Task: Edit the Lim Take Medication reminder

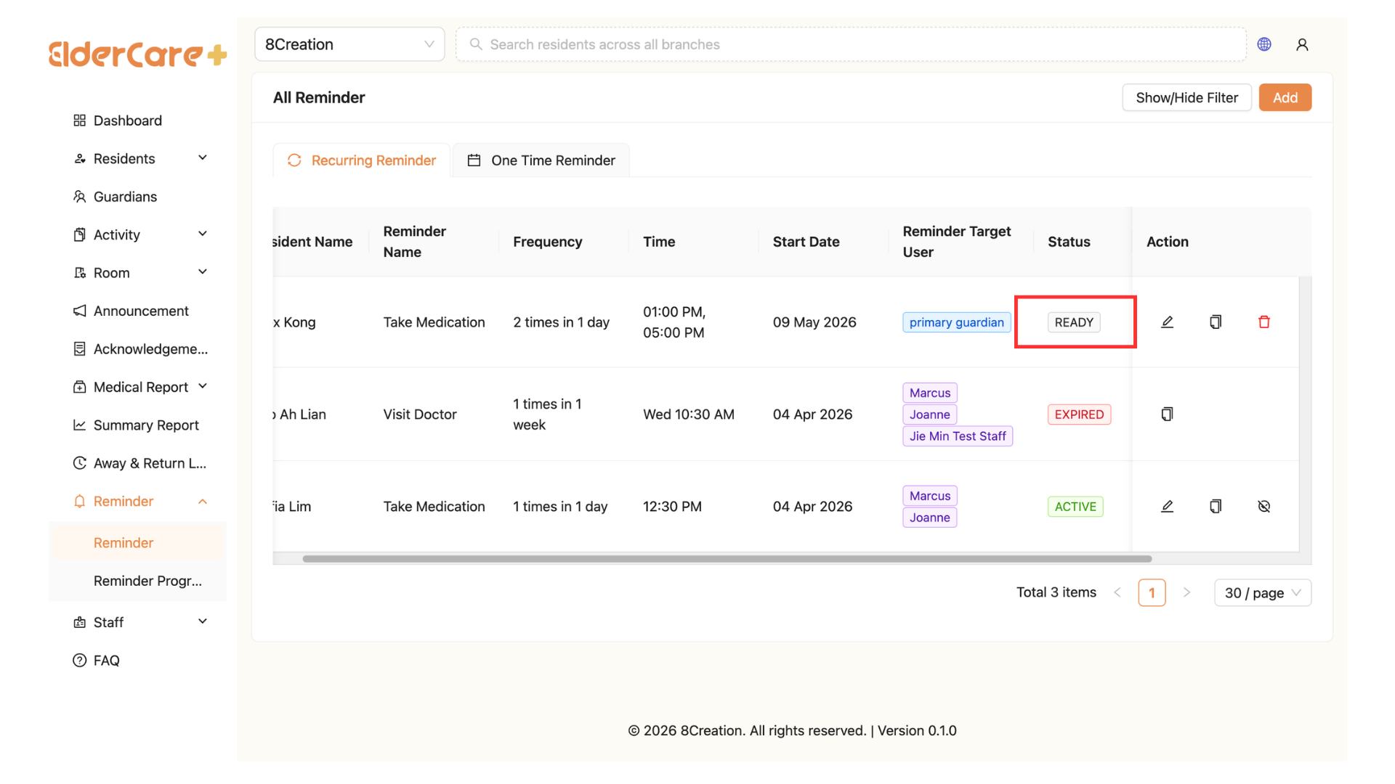Action: (1167, 506)
